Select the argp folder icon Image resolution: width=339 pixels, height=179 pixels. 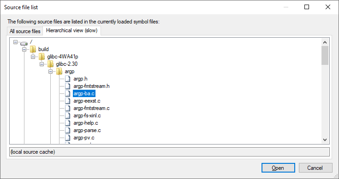pyautogui.click(x=59, y=71)
